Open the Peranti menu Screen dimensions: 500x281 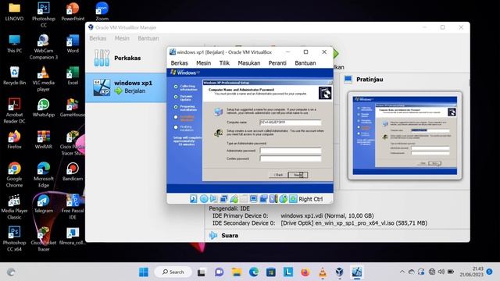(277, 63)
